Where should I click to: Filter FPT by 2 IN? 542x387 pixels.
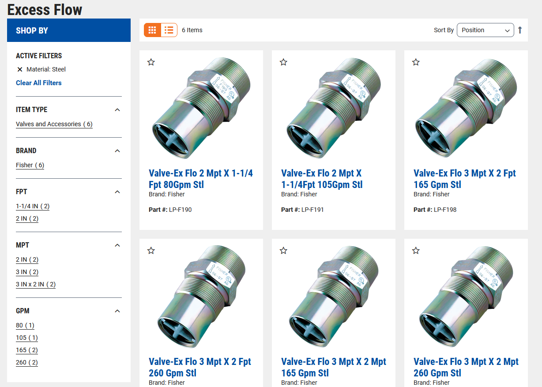[27, 218]
